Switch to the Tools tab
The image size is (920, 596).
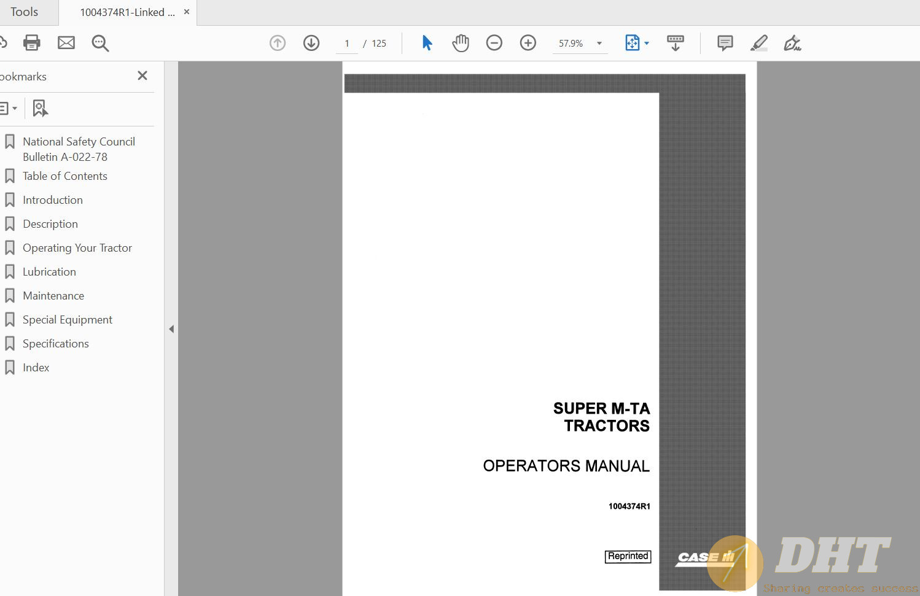[x=25, y=12]
